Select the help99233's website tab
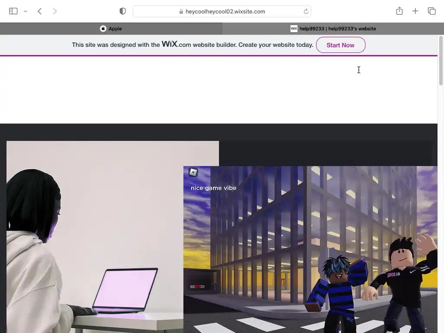 (x=333, y=29)
